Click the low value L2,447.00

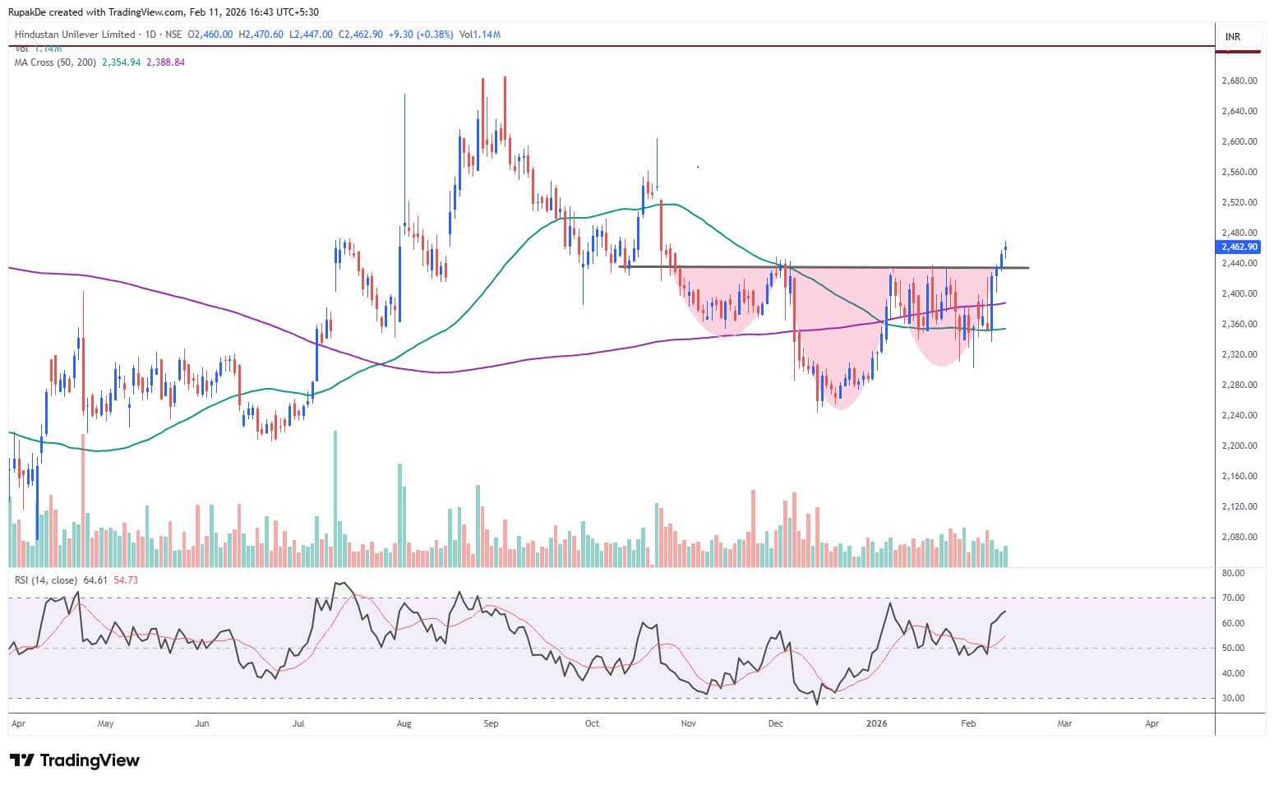click(311, 35)
